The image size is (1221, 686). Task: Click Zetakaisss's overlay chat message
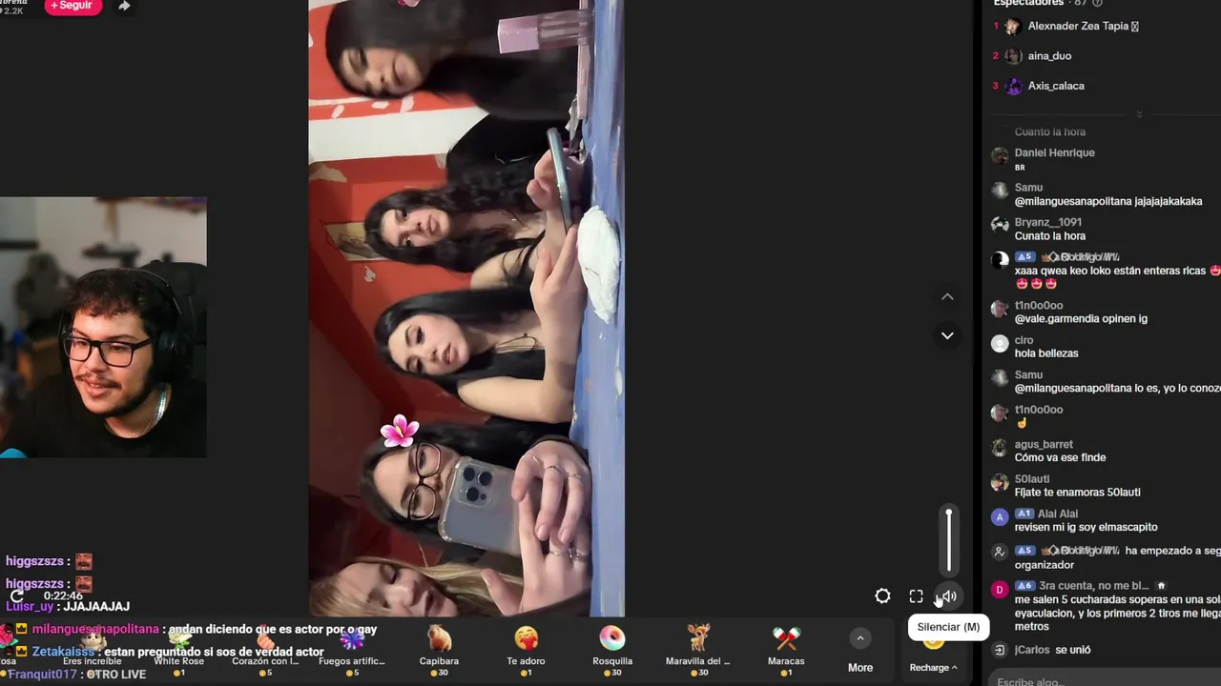170,652
